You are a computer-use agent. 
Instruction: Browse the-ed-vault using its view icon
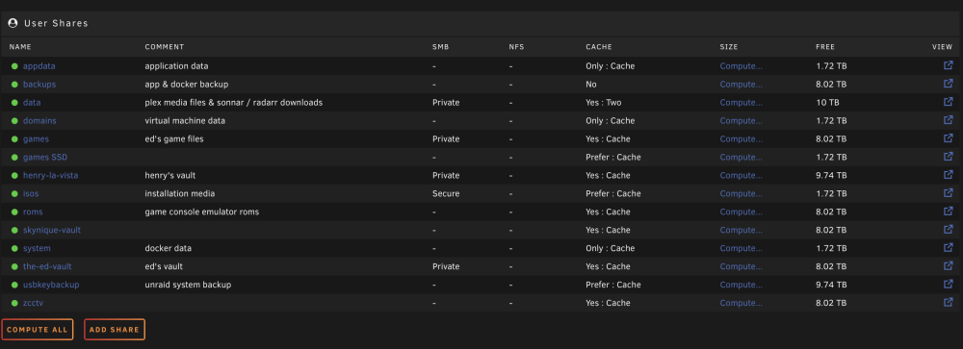click(x=949, y=265)
